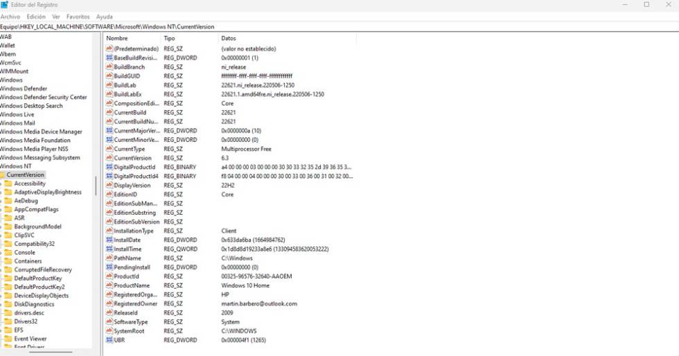Image resolution: width=679 pixels, height=356 pixels.
Task: Select the drivers.desc key
Action: click(x=29, y=312)
